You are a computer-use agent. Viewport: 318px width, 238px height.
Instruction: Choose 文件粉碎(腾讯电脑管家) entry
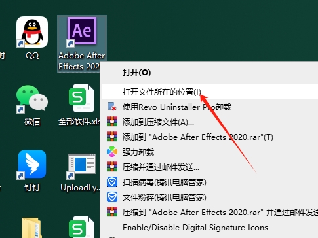coord(210,197)
